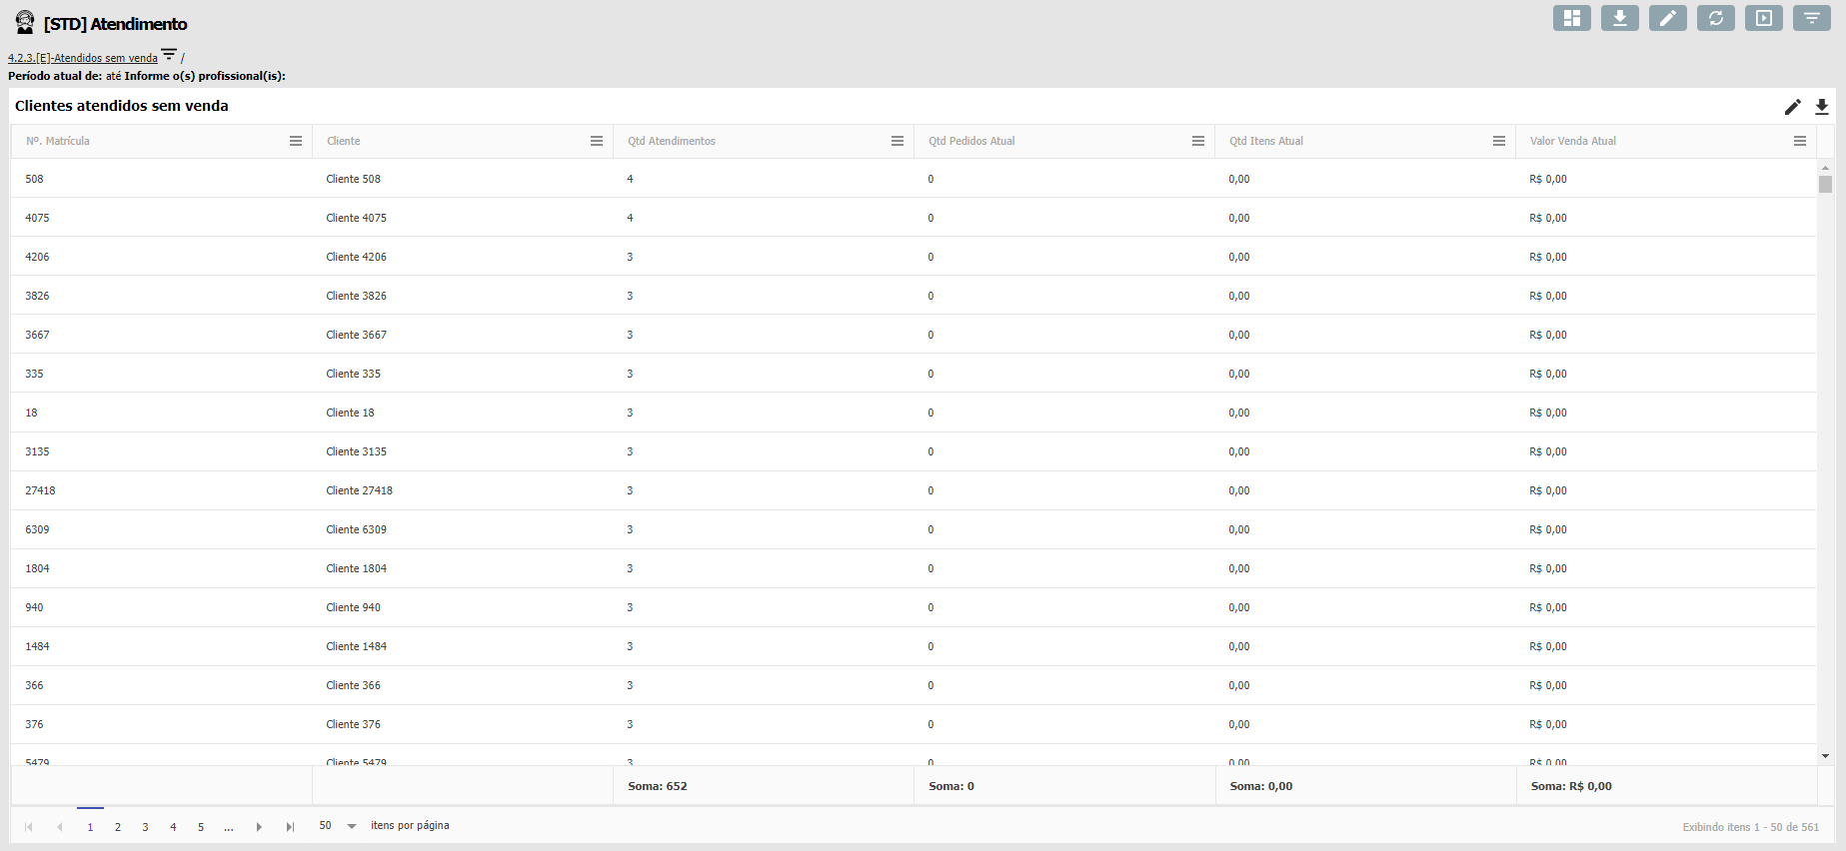Open the filter icon beside the breadcrumb
Viewport: 1846px width, 851px height.
point(169,55)
